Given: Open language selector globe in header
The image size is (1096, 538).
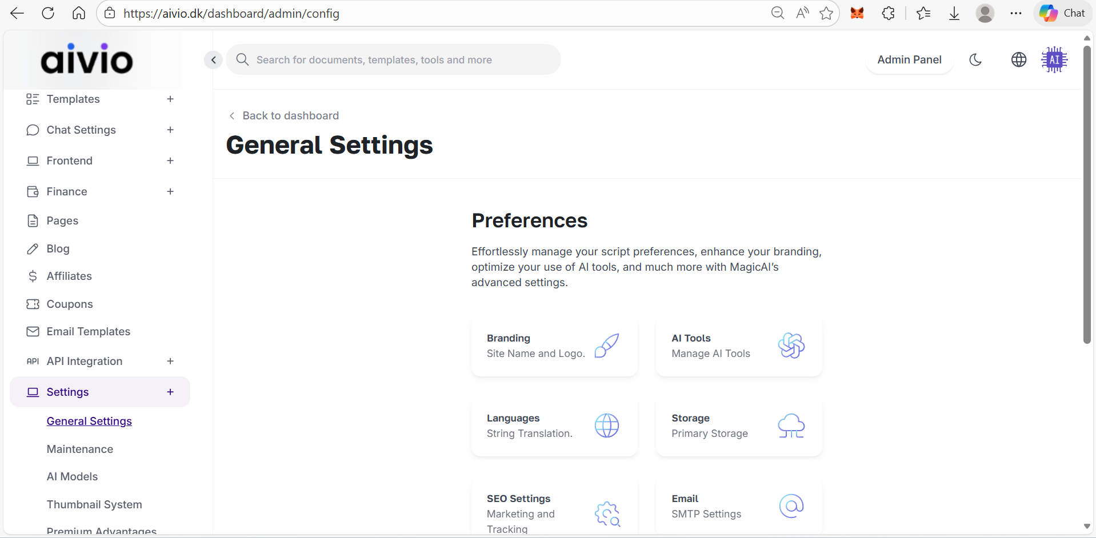Looking at the screenshot, I should [1018, 59].
